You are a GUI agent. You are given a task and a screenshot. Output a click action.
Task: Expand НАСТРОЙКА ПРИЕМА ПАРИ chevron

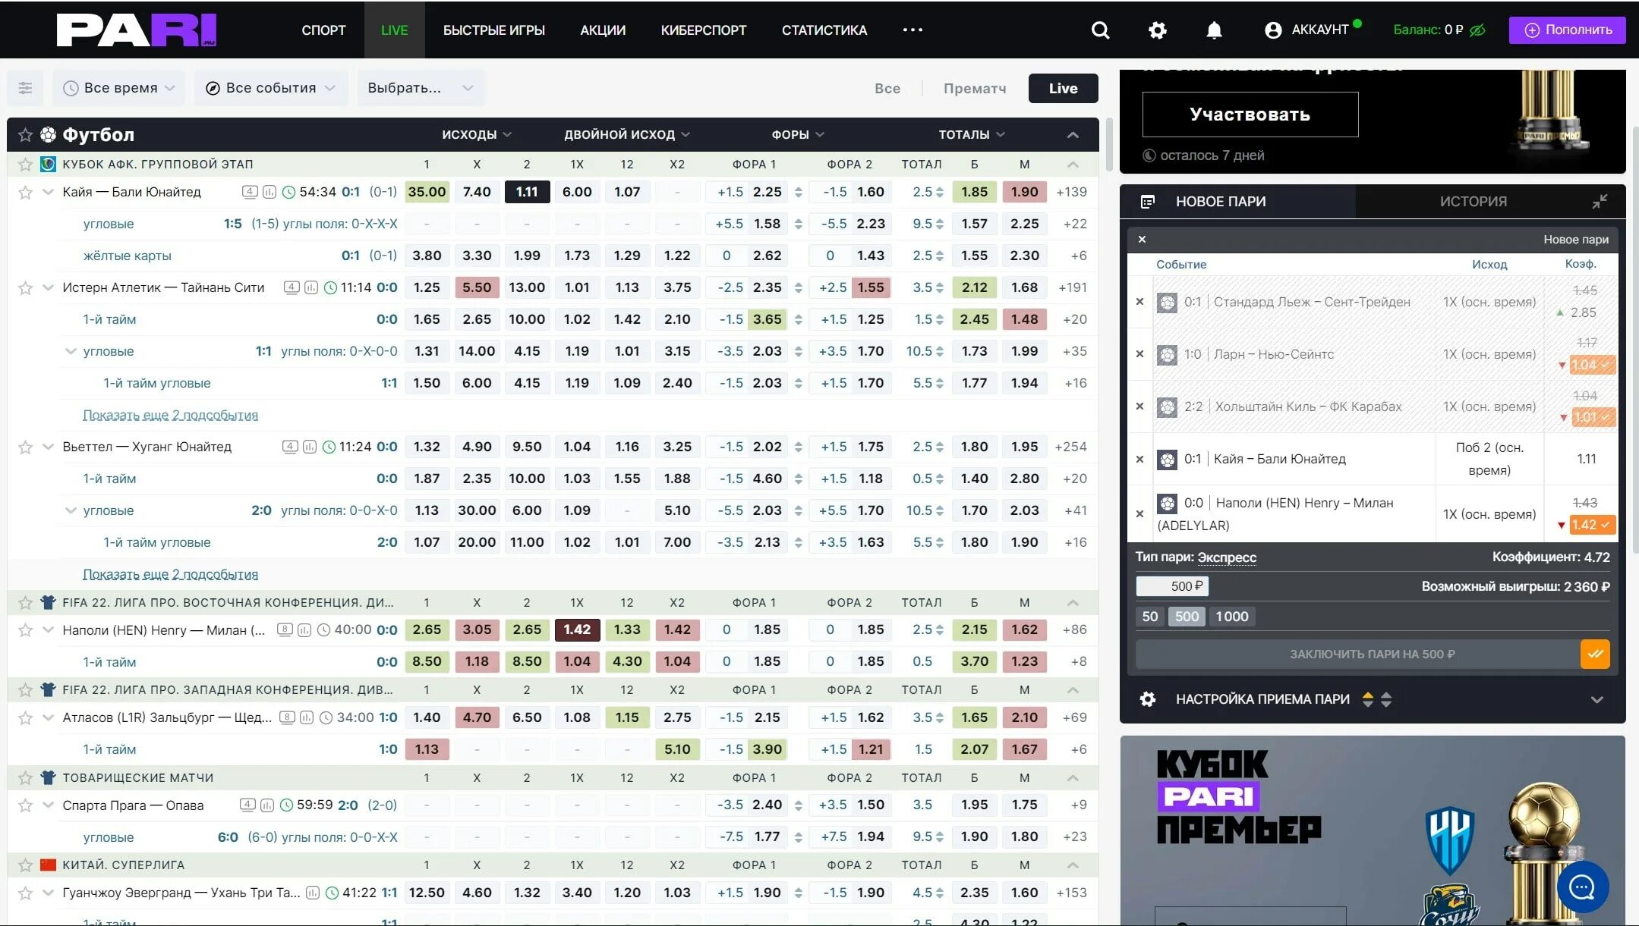coord(1596,700)
